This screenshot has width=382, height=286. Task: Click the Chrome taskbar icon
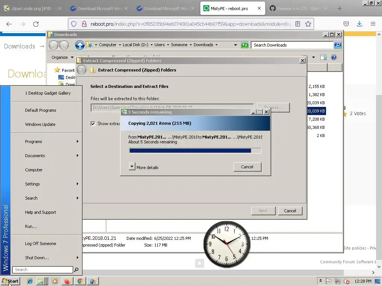[x=80, y=282]
